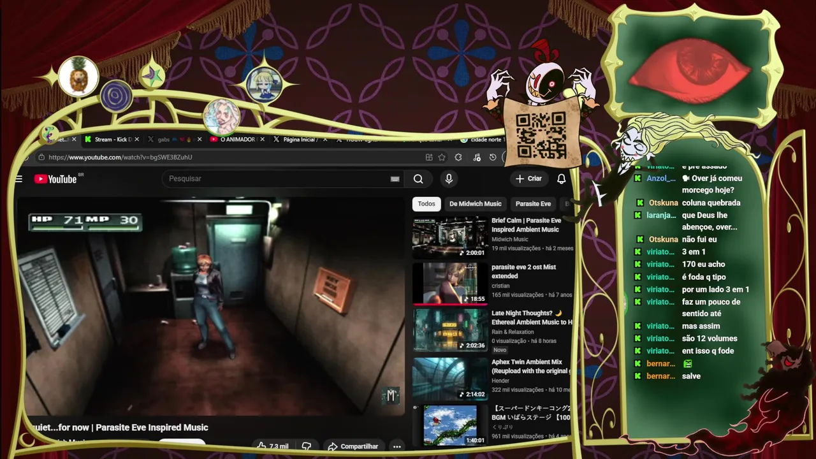816x459 pixels.
Task: Like the video with thumbs up
Action: [x=273, y=446]
